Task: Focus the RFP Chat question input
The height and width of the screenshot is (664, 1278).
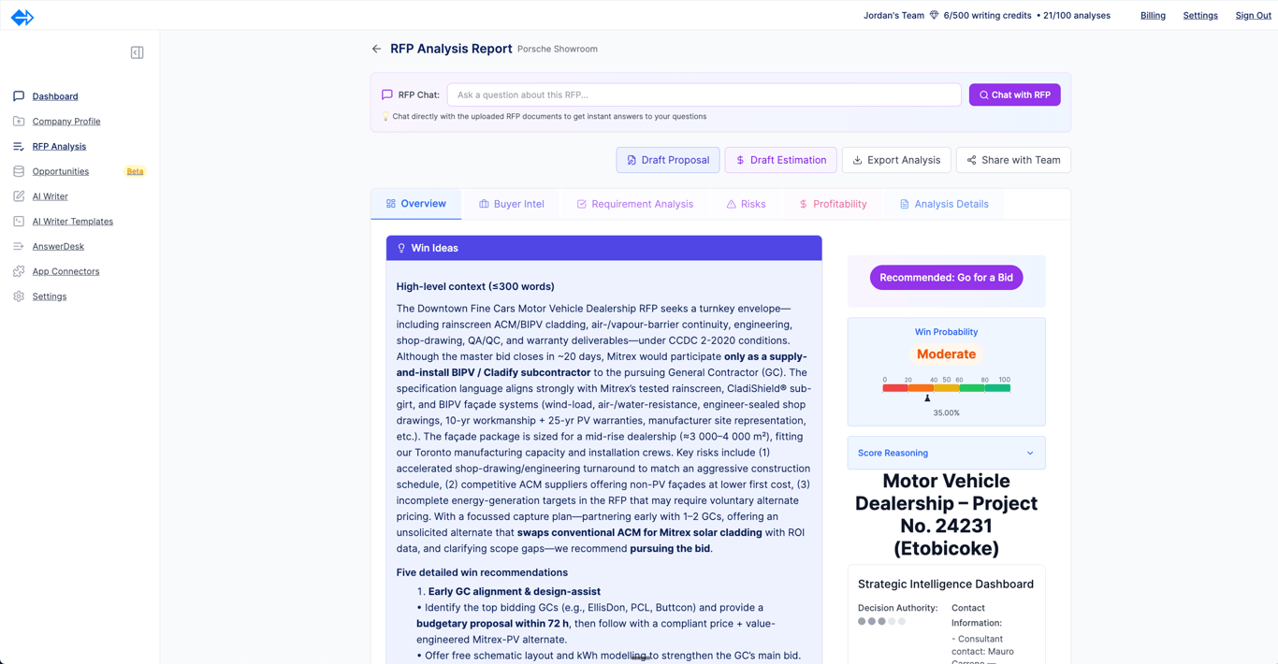Action: click(704, 94)
